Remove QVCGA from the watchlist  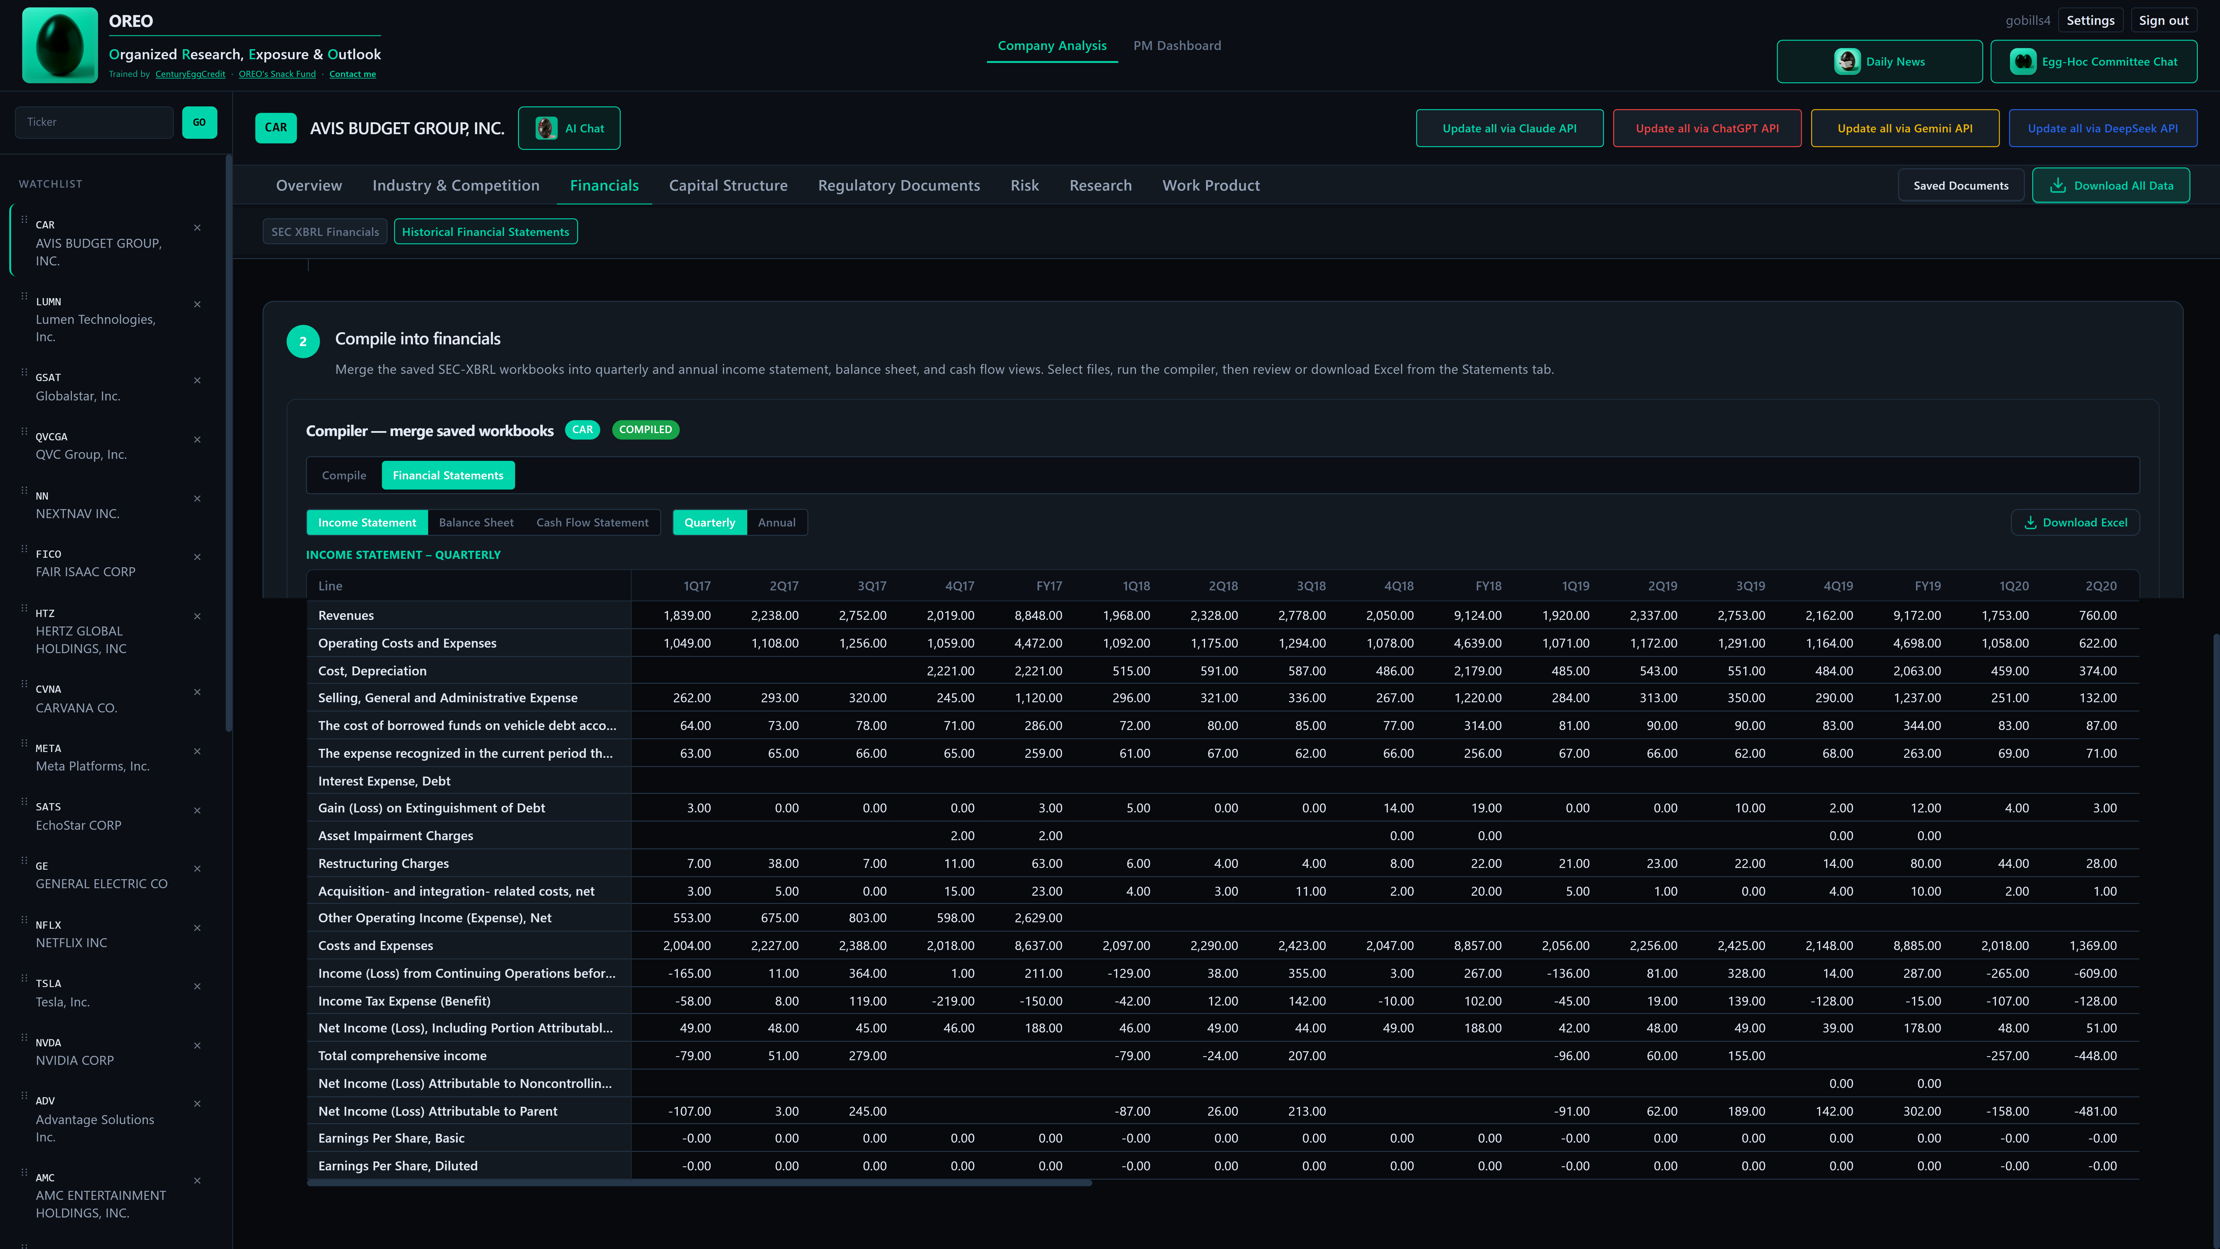point(197,439)
